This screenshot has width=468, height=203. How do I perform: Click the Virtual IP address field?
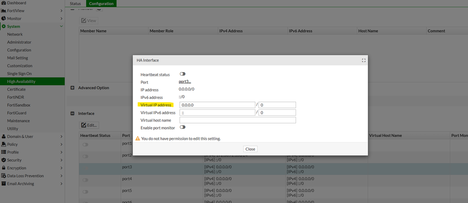point(217,105)
